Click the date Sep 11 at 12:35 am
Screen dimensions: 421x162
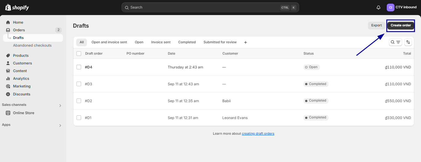tap(183, 101)
